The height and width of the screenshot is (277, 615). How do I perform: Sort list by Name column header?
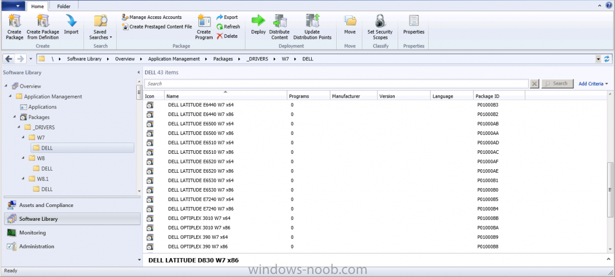pos(225,96)
